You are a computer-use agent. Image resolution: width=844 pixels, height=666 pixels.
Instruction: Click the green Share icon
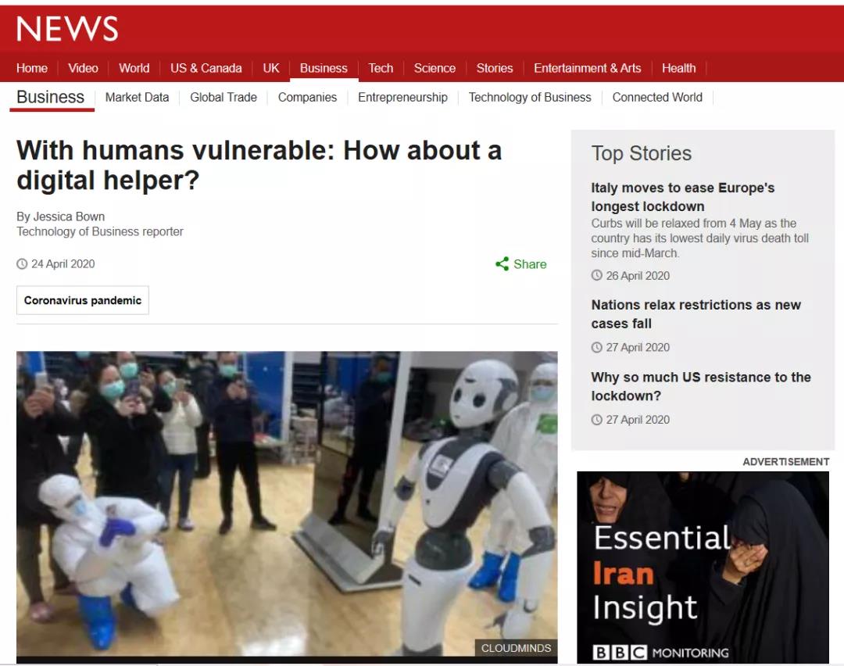click(x=502, y=263)
